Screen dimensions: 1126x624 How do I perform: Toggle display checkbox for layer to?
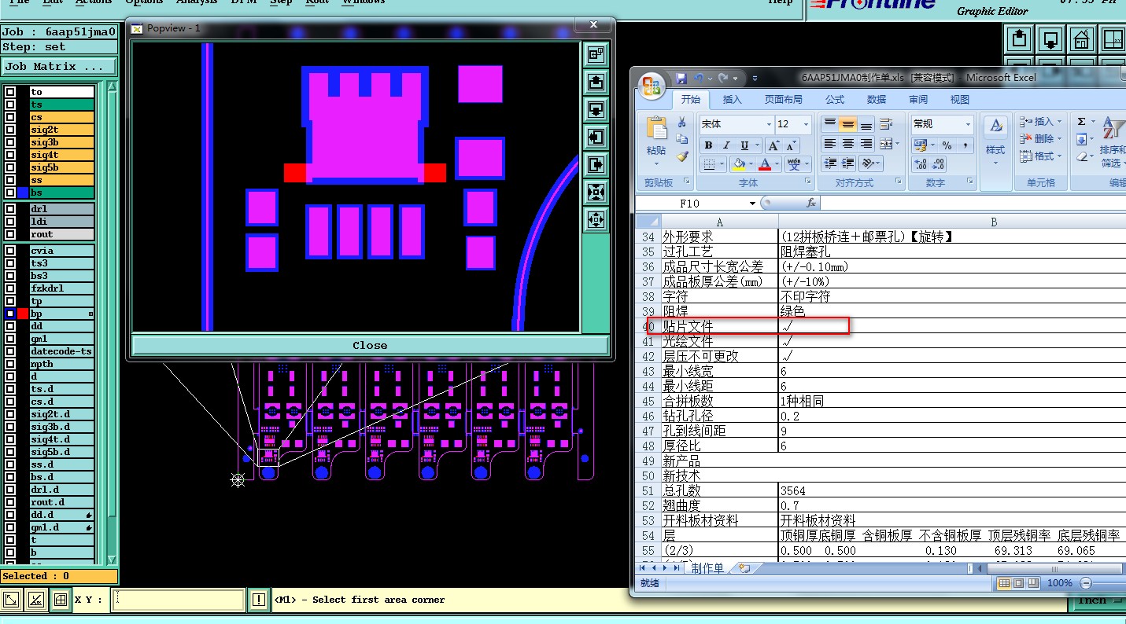[x=9, y=92]
